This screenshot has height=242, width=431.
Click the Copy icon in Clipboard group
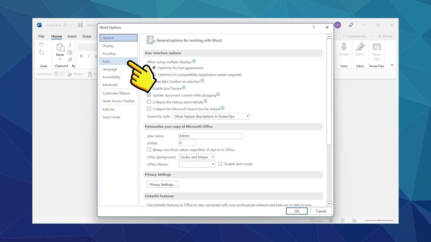(x=70, y=52)
